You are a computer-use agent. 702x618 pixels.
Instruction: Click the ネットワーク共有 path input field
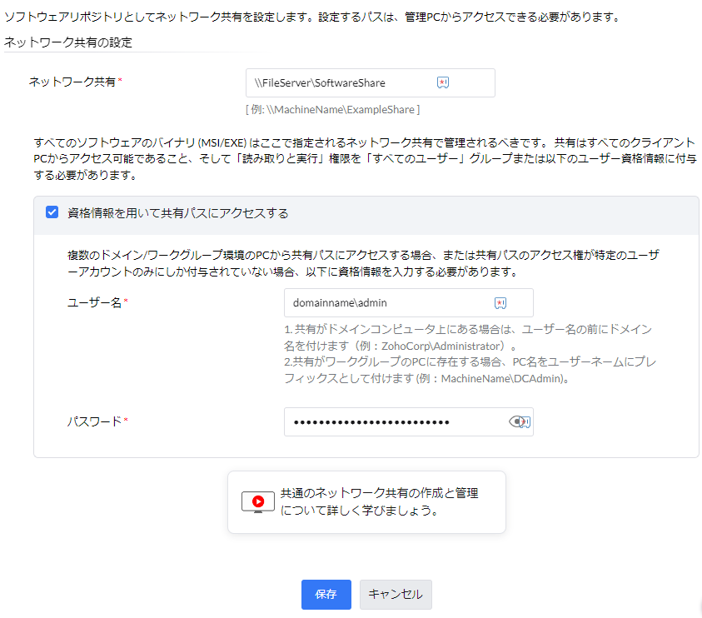(x=341, y=82)
